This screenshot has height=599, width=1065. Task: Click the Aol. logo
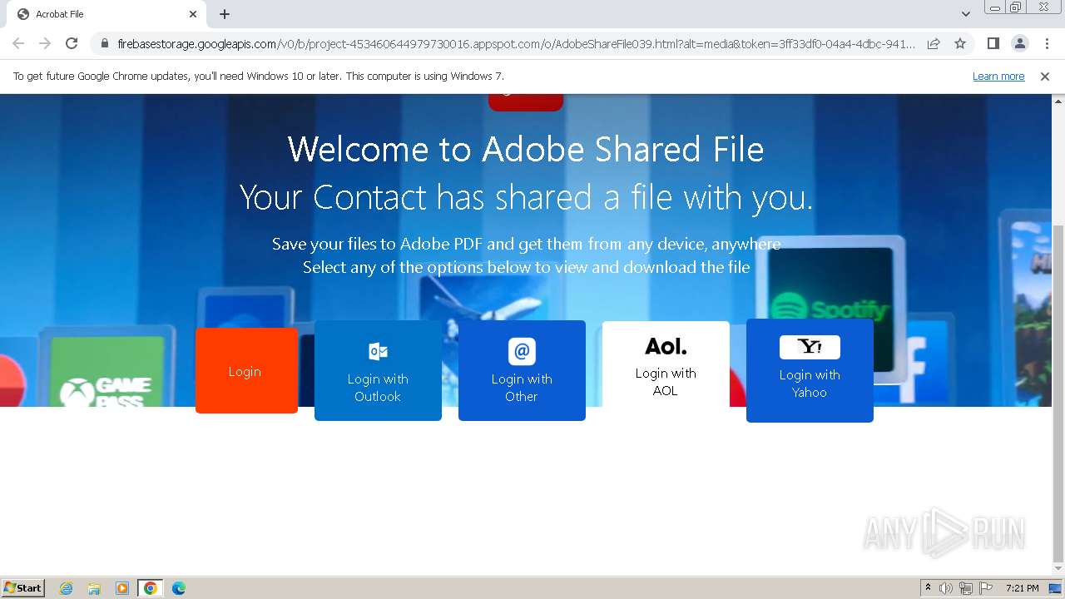(x=666, y=346)
